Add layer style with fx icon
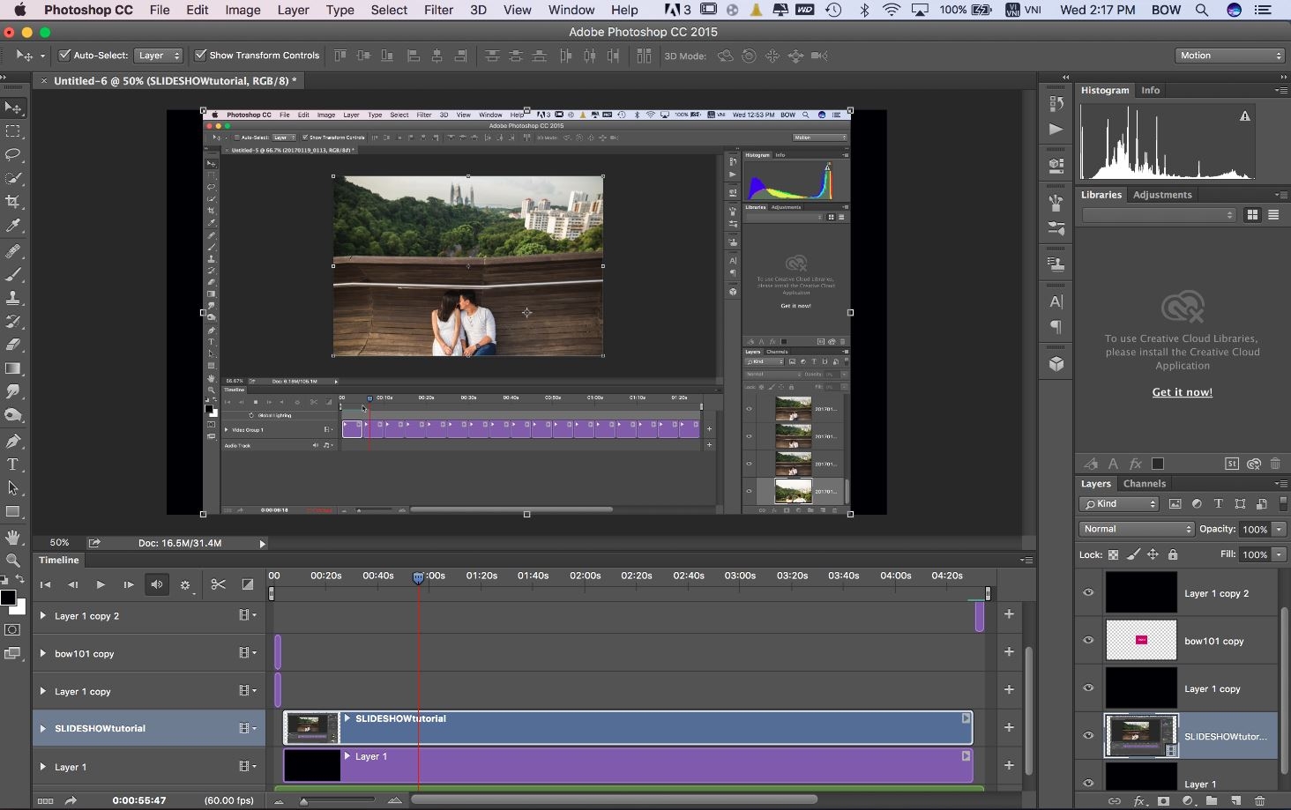This screenshot has height=810, width=1291. click(1139, 801)
